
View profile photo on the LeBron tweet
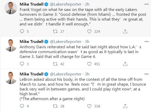11,78
